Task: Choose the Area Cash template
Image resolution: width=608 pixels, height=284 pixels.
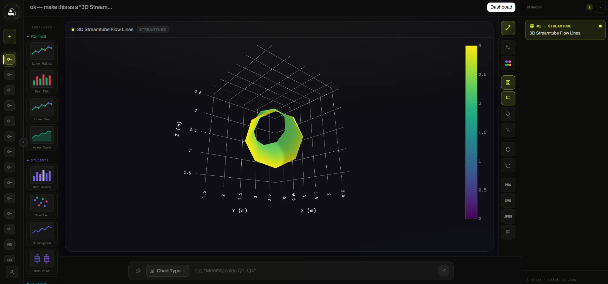Action: coord(42,138)
